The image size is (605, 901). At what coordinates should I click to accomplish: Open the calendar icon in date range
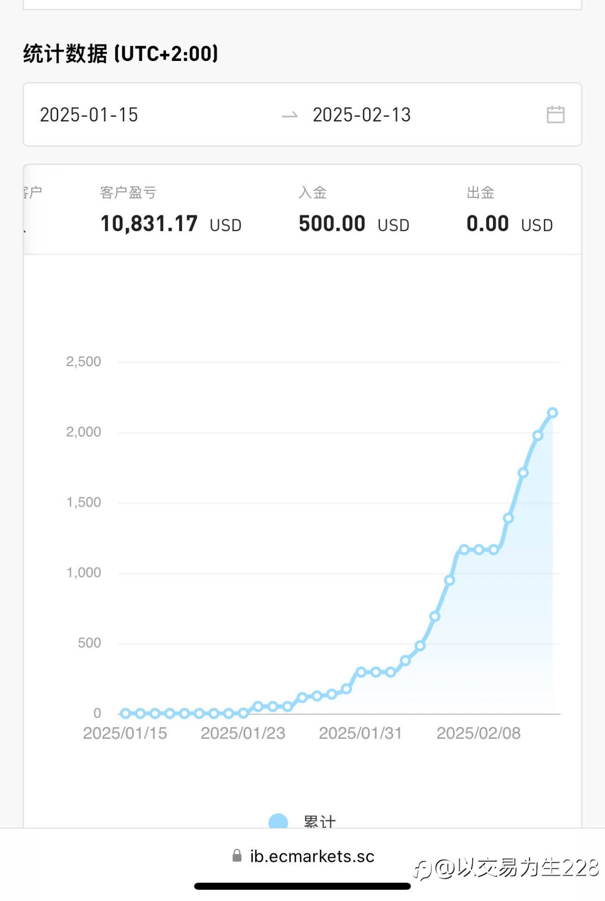(x=555, y=115)
